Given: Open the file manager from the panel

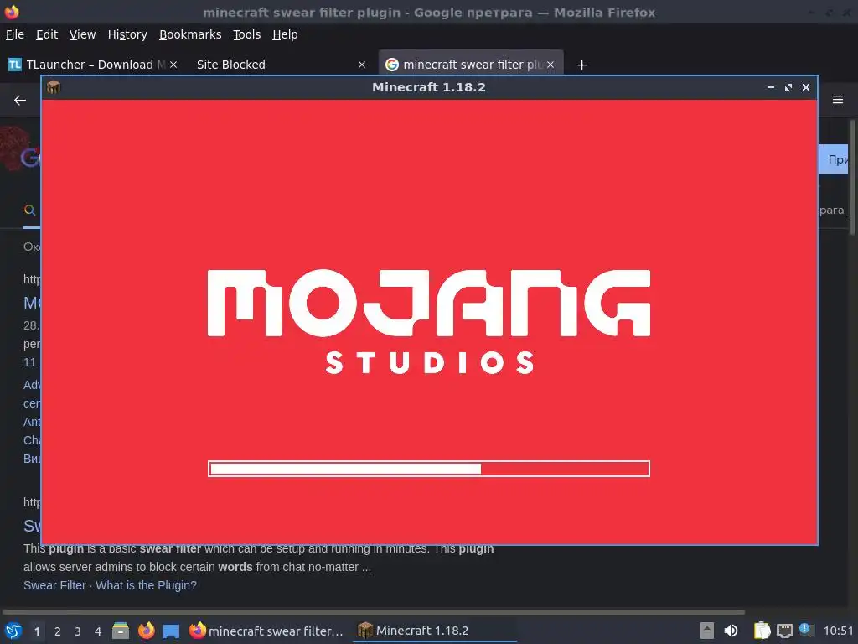Looking at the screenshot, I should [x=121, y=631].
